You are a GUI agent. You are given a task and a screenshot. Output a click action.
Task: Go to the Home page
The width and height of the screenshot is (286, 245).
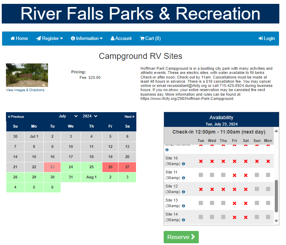[19, 39]
